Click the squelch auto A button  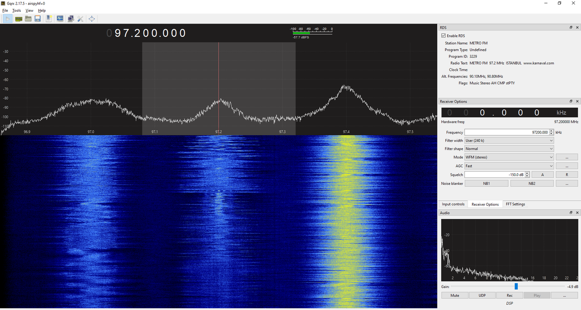[542, 175]
